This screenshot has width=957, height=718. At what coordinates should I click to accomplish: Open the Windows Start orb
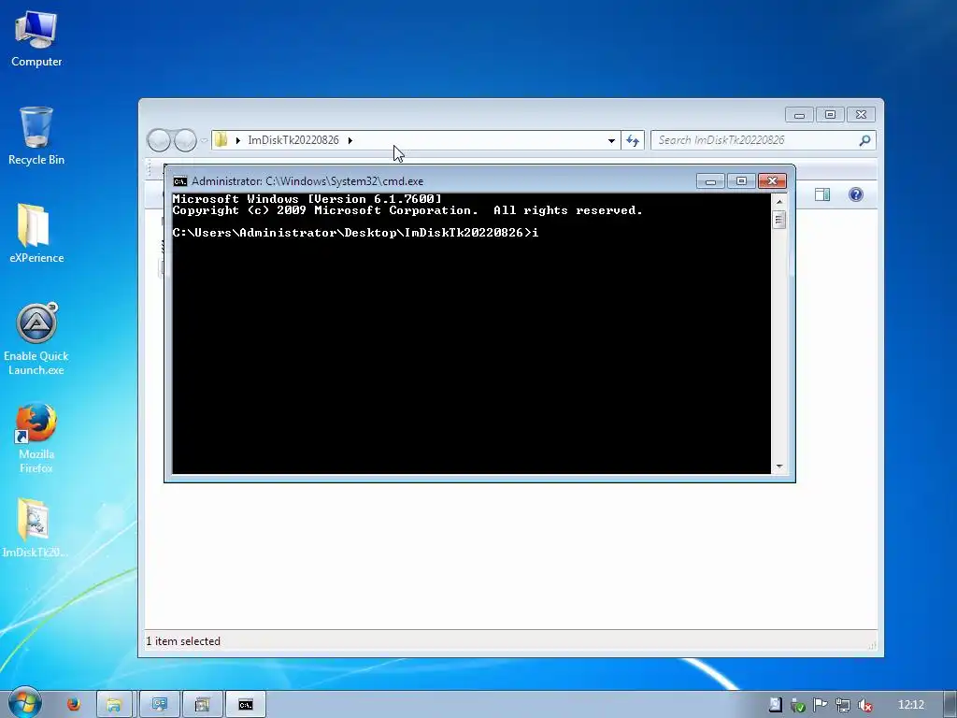pos(25,703)
